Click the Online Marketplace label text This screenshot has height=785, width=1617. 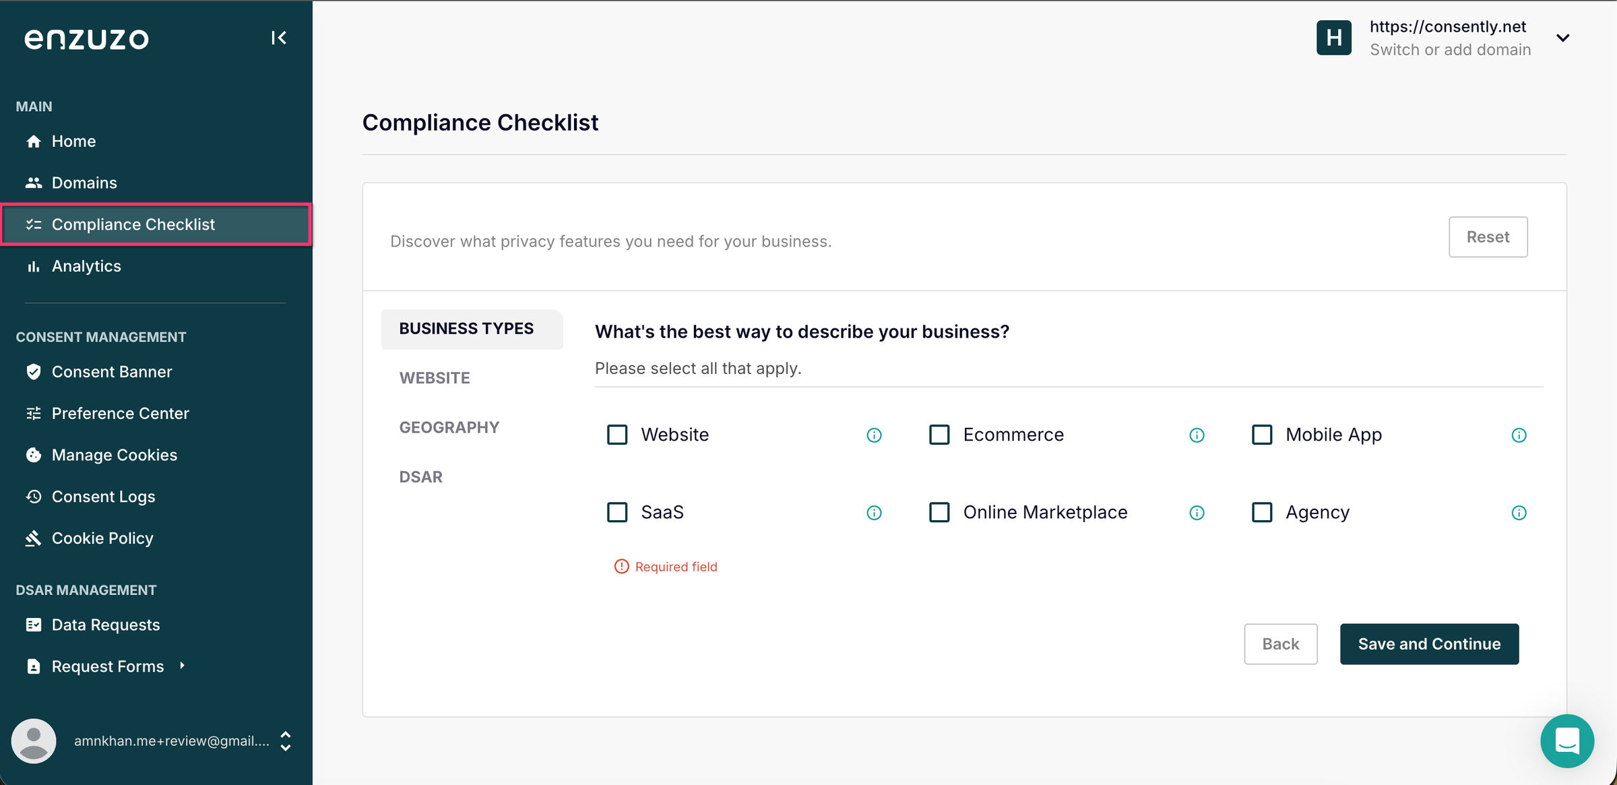(1045, 513)
